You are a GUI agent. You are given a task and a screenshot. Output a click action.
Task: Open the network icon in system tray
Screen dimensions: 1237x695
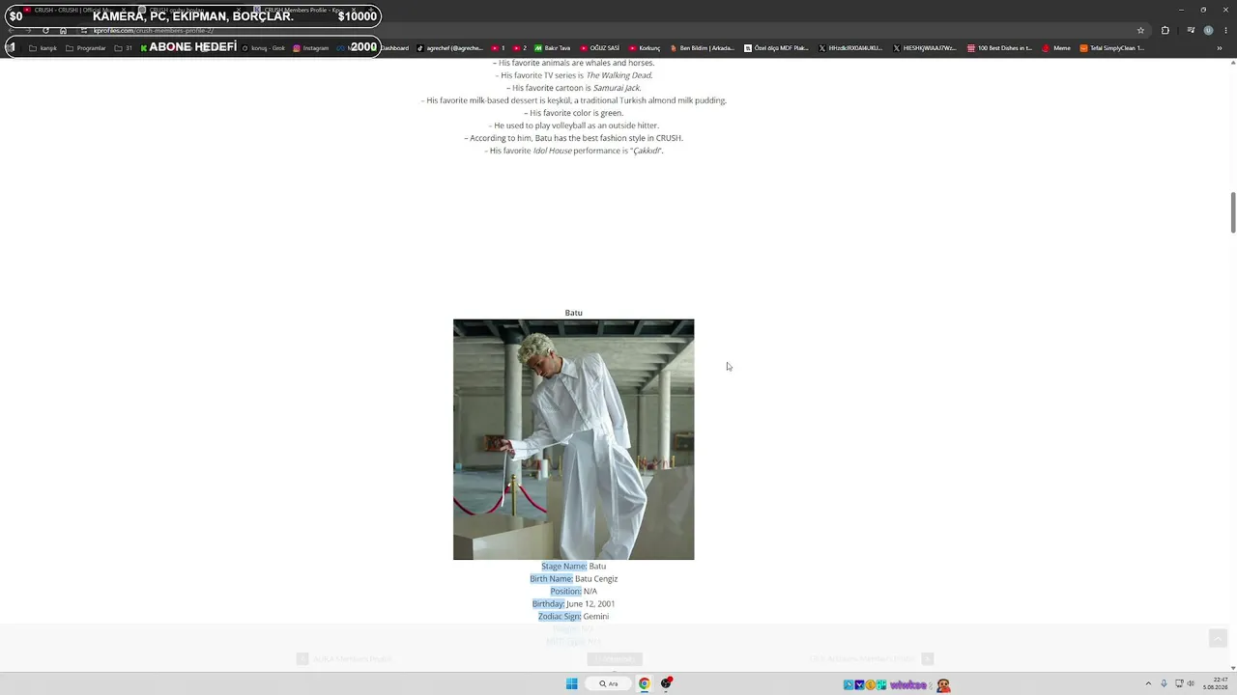point(1179,683)
